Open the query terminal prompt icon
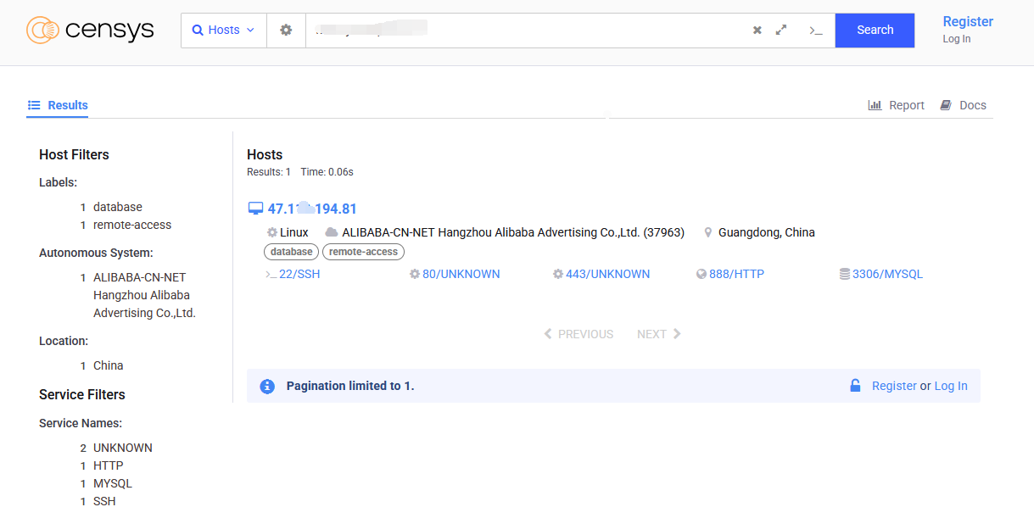Screen dimensions: 1034x507 point(816,30)
